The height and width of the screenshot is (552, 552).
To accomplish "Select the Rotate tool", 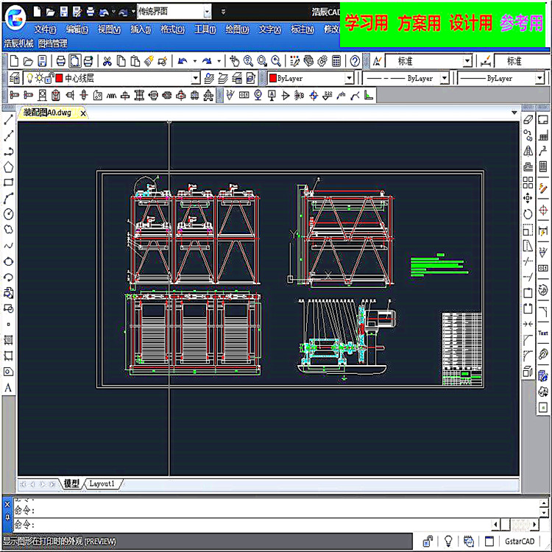I will (x=528, y=214).
